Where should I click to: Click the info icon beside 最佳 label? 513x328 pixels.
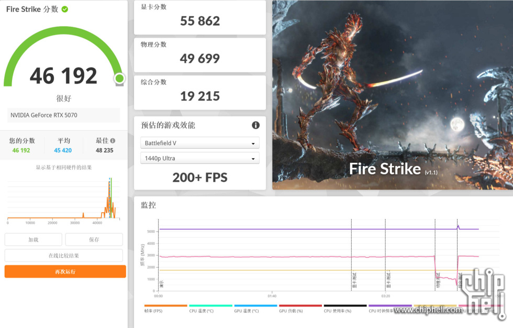[x=113, y=141]
